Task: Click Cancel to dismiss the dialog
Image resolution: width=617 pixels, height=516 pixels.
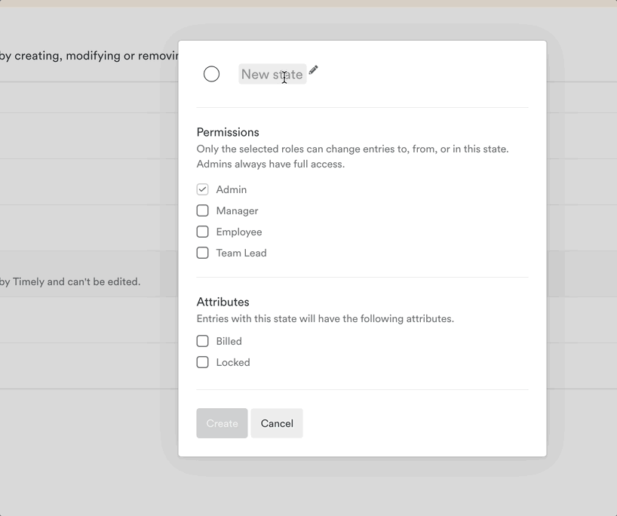Action: point(277,423)
